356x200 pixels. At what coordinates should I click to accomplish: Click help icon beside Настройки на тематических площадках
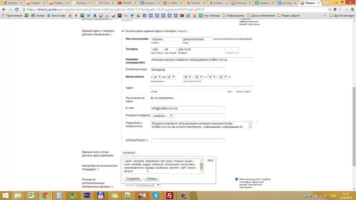pos(98,169)
